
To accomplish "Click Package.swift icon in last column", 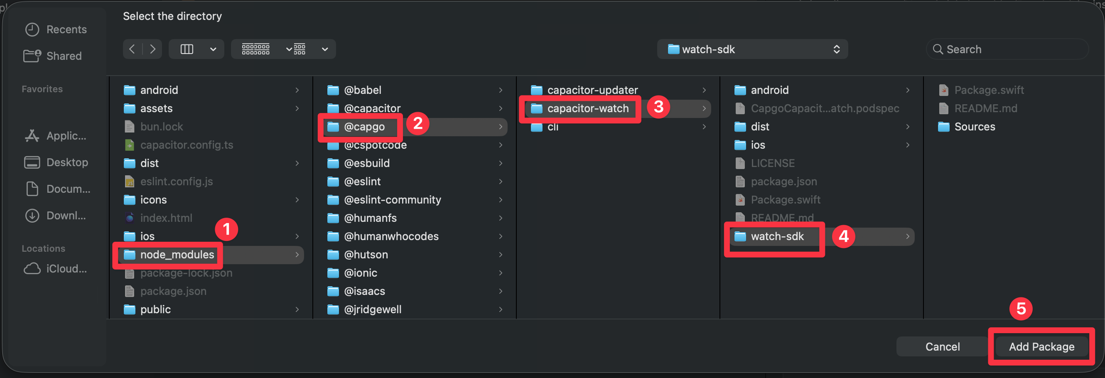I will coord(944,90).
